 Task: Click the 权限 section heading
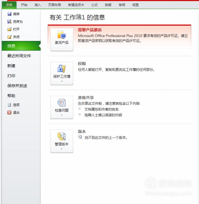tap(82, 64)
